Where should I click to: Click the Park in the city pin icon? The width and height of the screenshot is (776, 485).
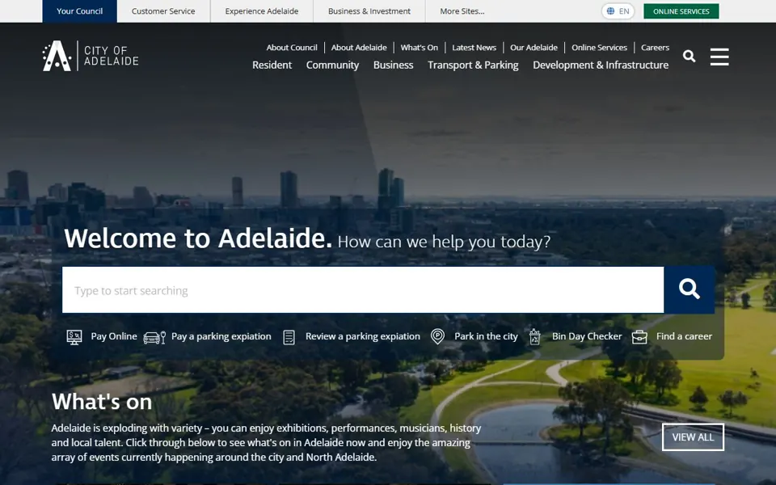437,336
